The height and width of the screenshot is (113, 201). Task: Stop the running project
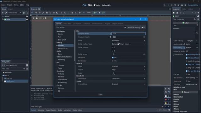point(172,5)
